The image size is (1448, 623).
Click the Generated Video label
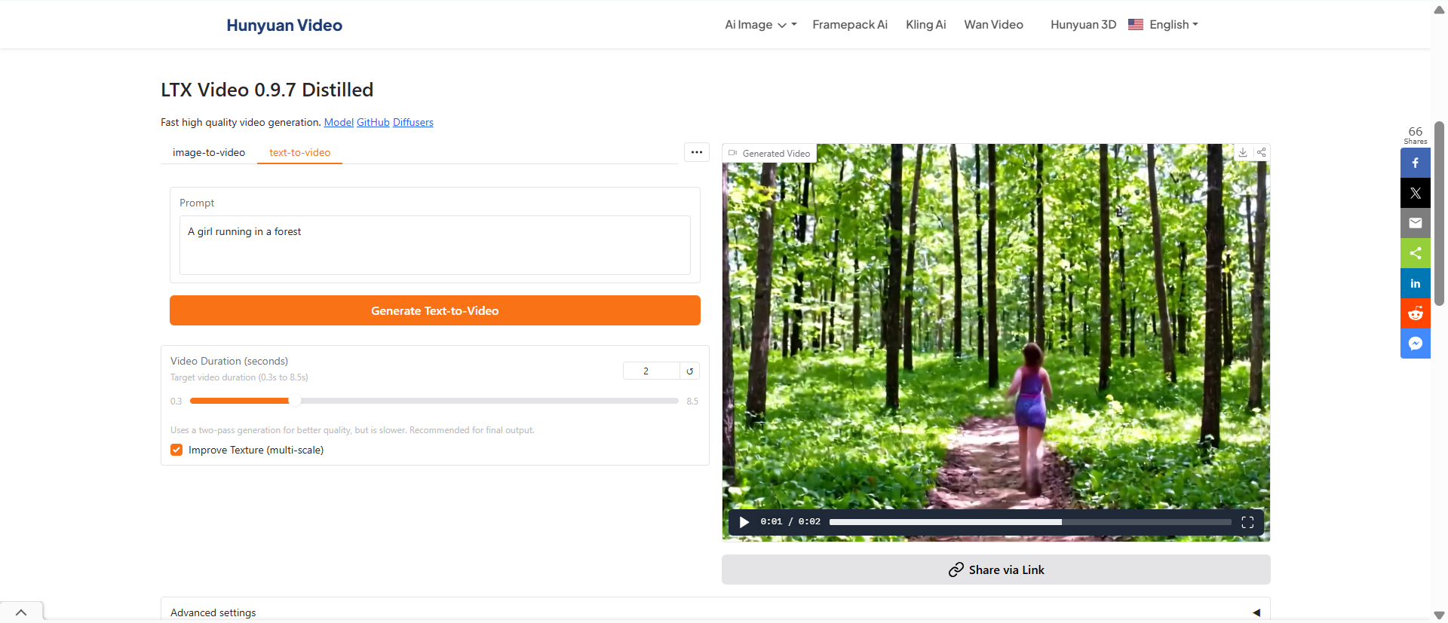[769, 153]
